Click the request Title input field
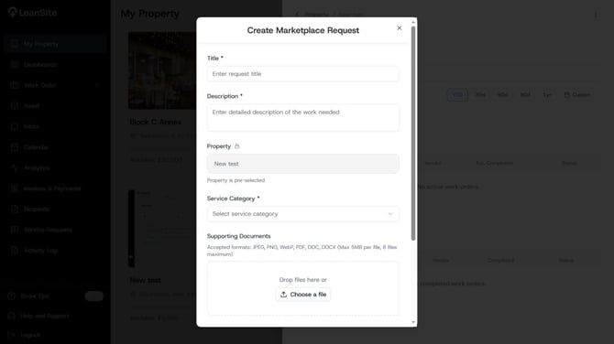 point(303,74)
